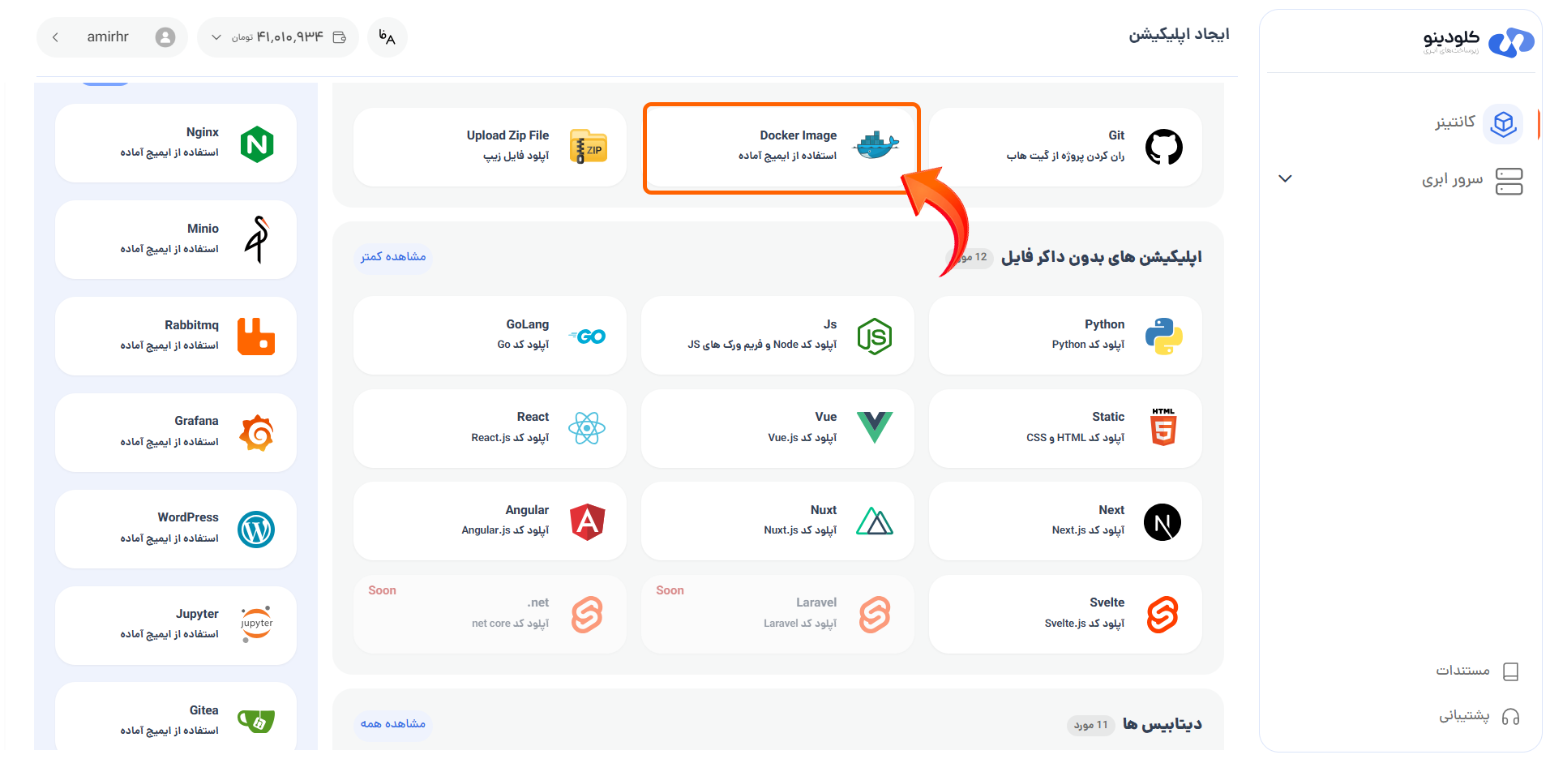This screenshot has height=759, width=1550.
Task: Click the WordPress logo icon
Action: [x=256, y=530]
